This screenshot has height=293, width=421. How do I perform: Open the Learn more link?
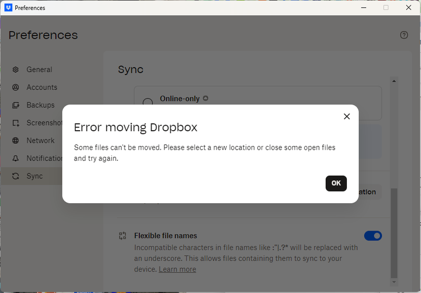pos(177,269)
